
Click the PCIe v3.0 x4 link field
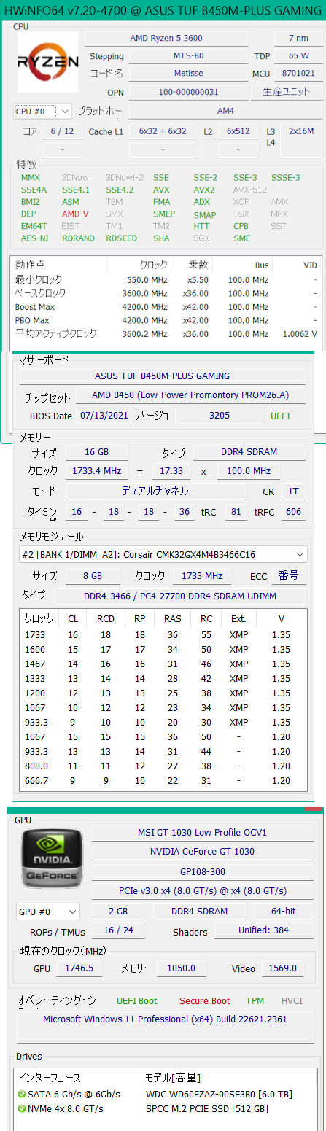click(x=202, y=891)
